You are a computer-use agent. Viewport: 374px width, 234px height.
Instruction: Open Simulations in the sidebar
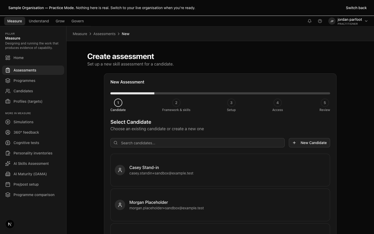click(x=33, y=122)
